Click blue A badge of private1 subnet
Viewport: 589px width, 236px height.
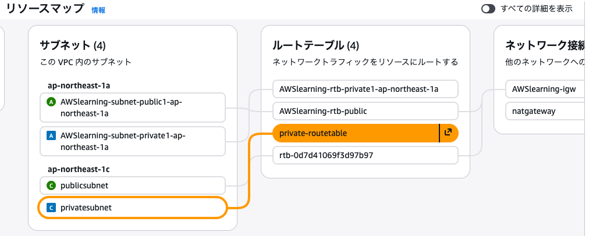[51, 136]
